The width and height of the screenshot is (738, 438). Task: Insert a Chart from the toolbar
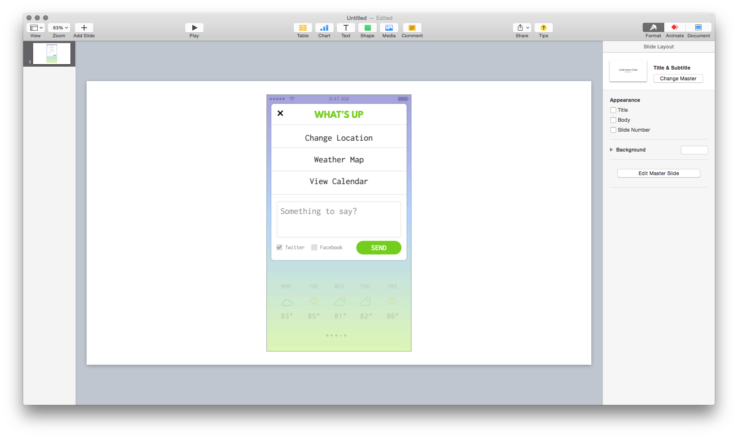(x=324, y=28)
